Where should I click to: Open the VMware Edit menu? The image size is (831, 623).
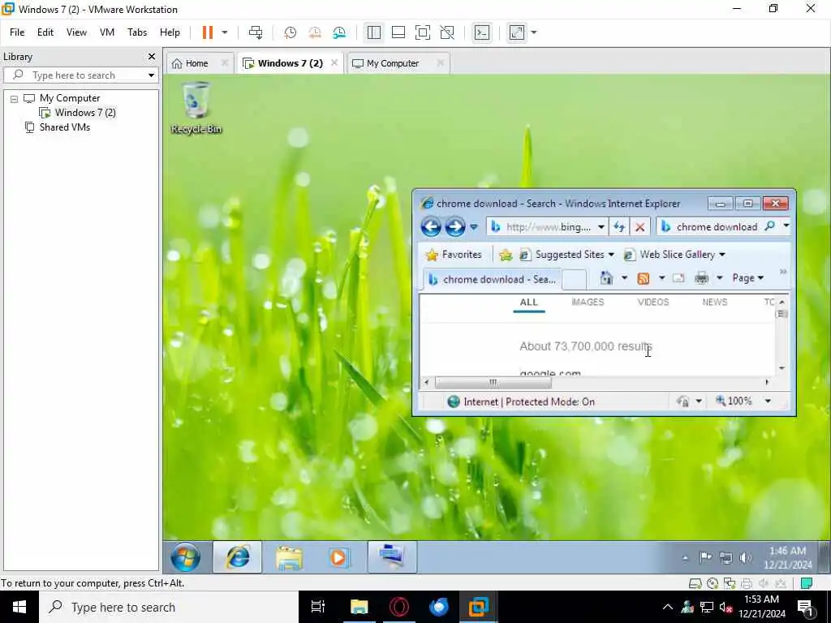(45, 32)
